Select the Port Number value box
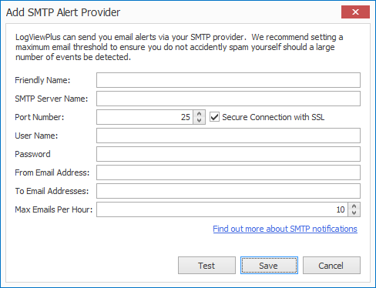Image resolution: width=376 pixels, height=288 pixels. pyautogui.click(x=145, y=117)
